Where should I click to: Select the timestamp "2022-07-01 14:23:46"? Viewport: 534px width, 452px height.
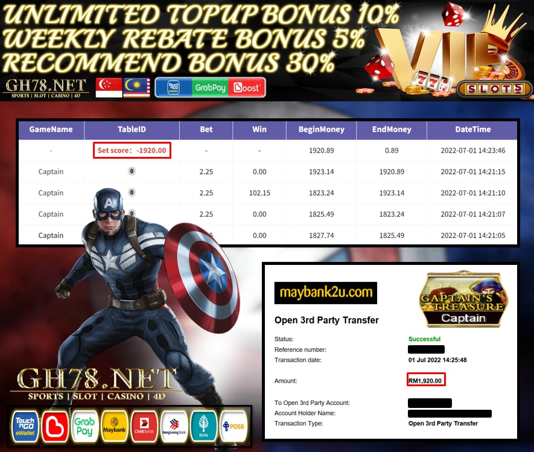[x=472, y=150]
